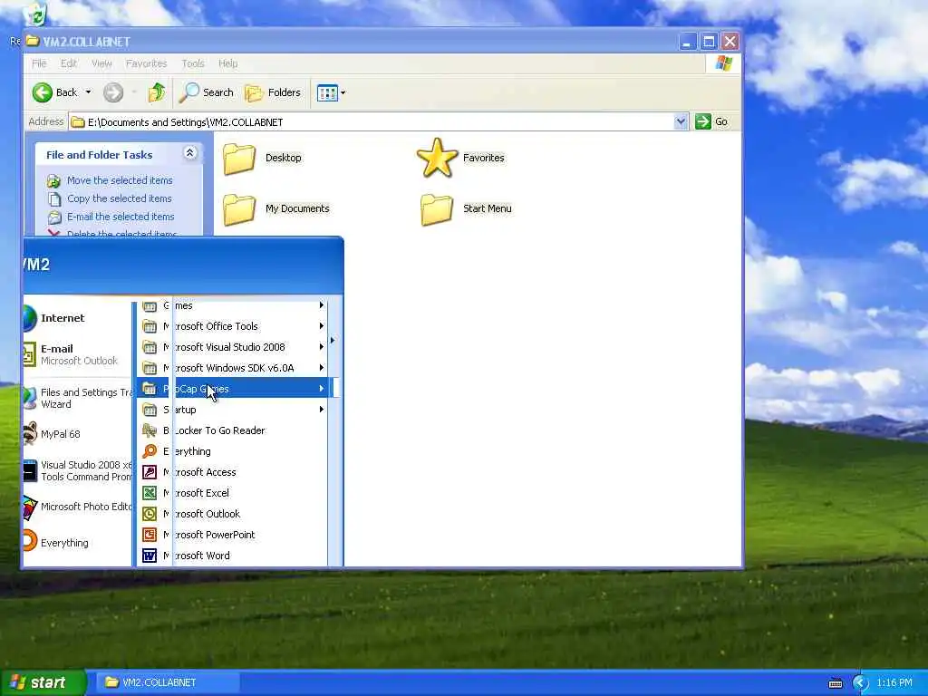Image resolution: width=928 pixels, height=696 pixels.
Task: Click the Windows flag logo in Explorer
Action: pyautogui.click(x=723, y=63)
